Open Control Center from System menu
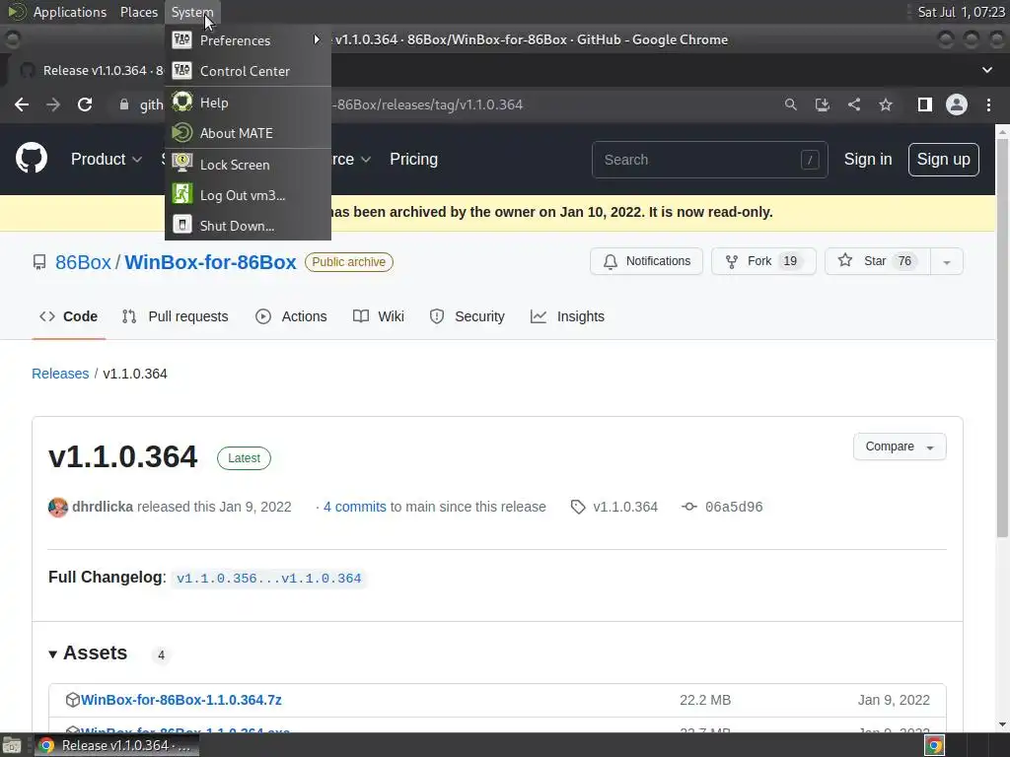The image size is (1010, 757). (x=248, y=71)
